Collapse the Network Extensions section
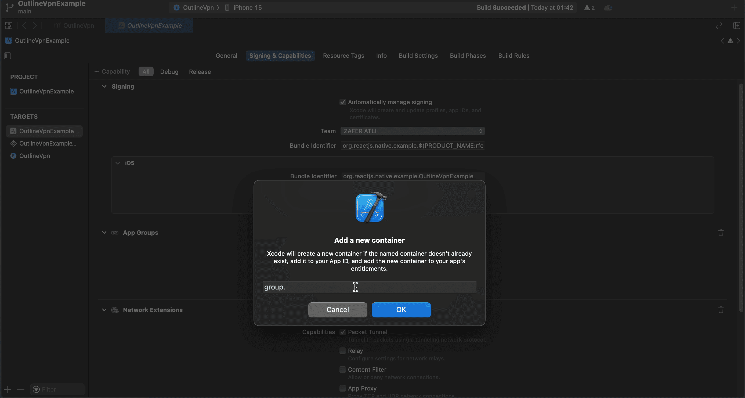The width and height of the screenshot is (745, 398). [104, 310]
